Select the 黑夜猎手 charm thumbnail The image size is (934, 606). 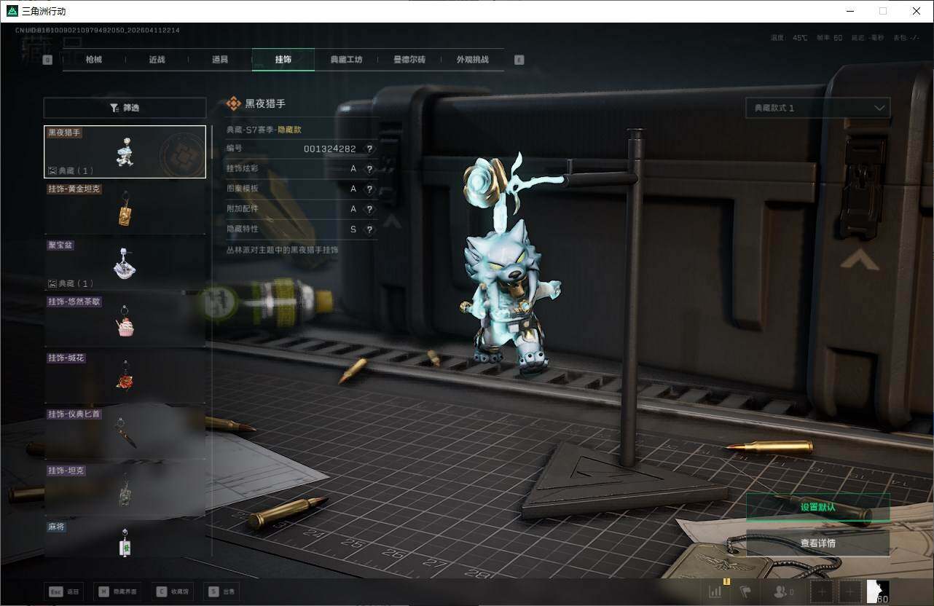click(125, 151)
